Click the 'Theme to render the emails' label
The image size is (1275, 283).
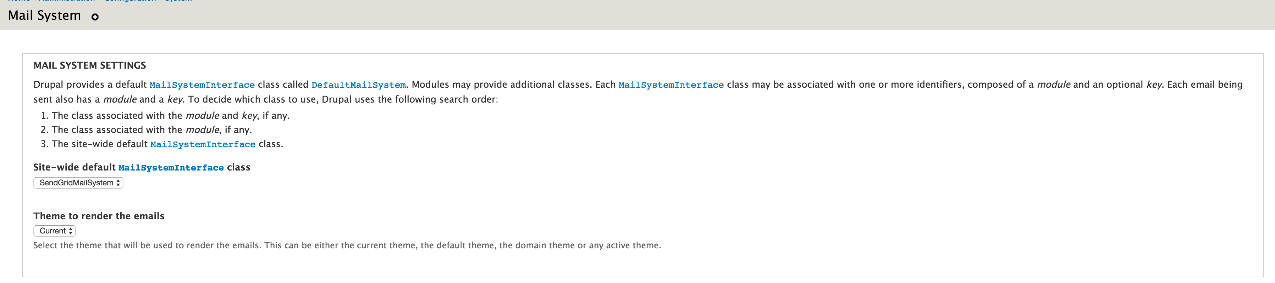(99, 216)
